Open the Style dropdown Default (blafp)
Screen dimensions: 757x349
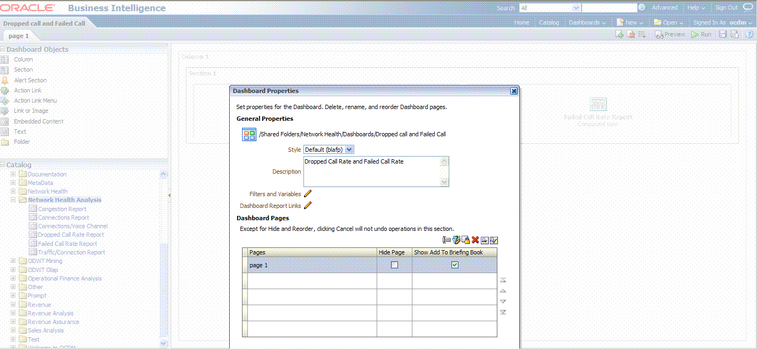(329, 150)
